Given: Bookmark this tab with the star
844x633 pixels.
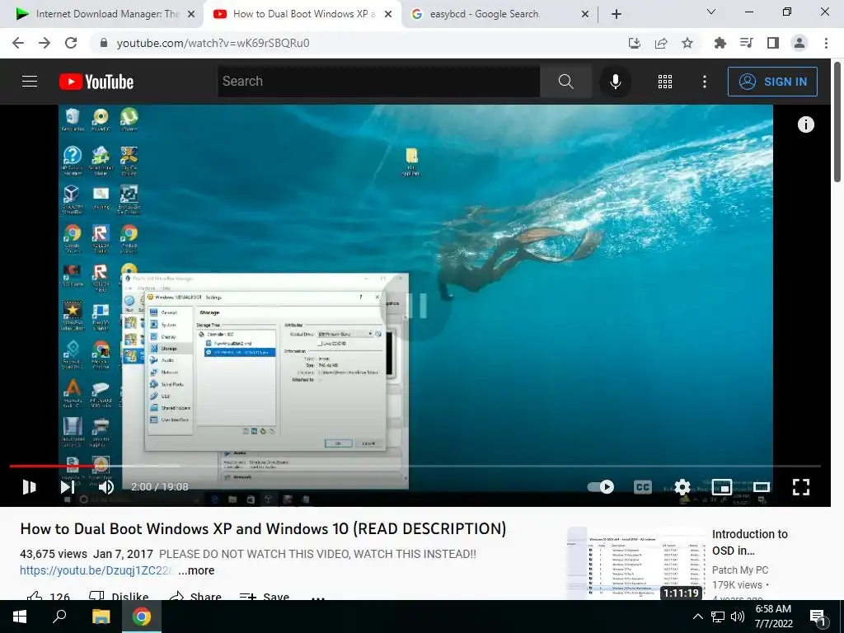Looking at the screenshot, I should pos(687,43).
